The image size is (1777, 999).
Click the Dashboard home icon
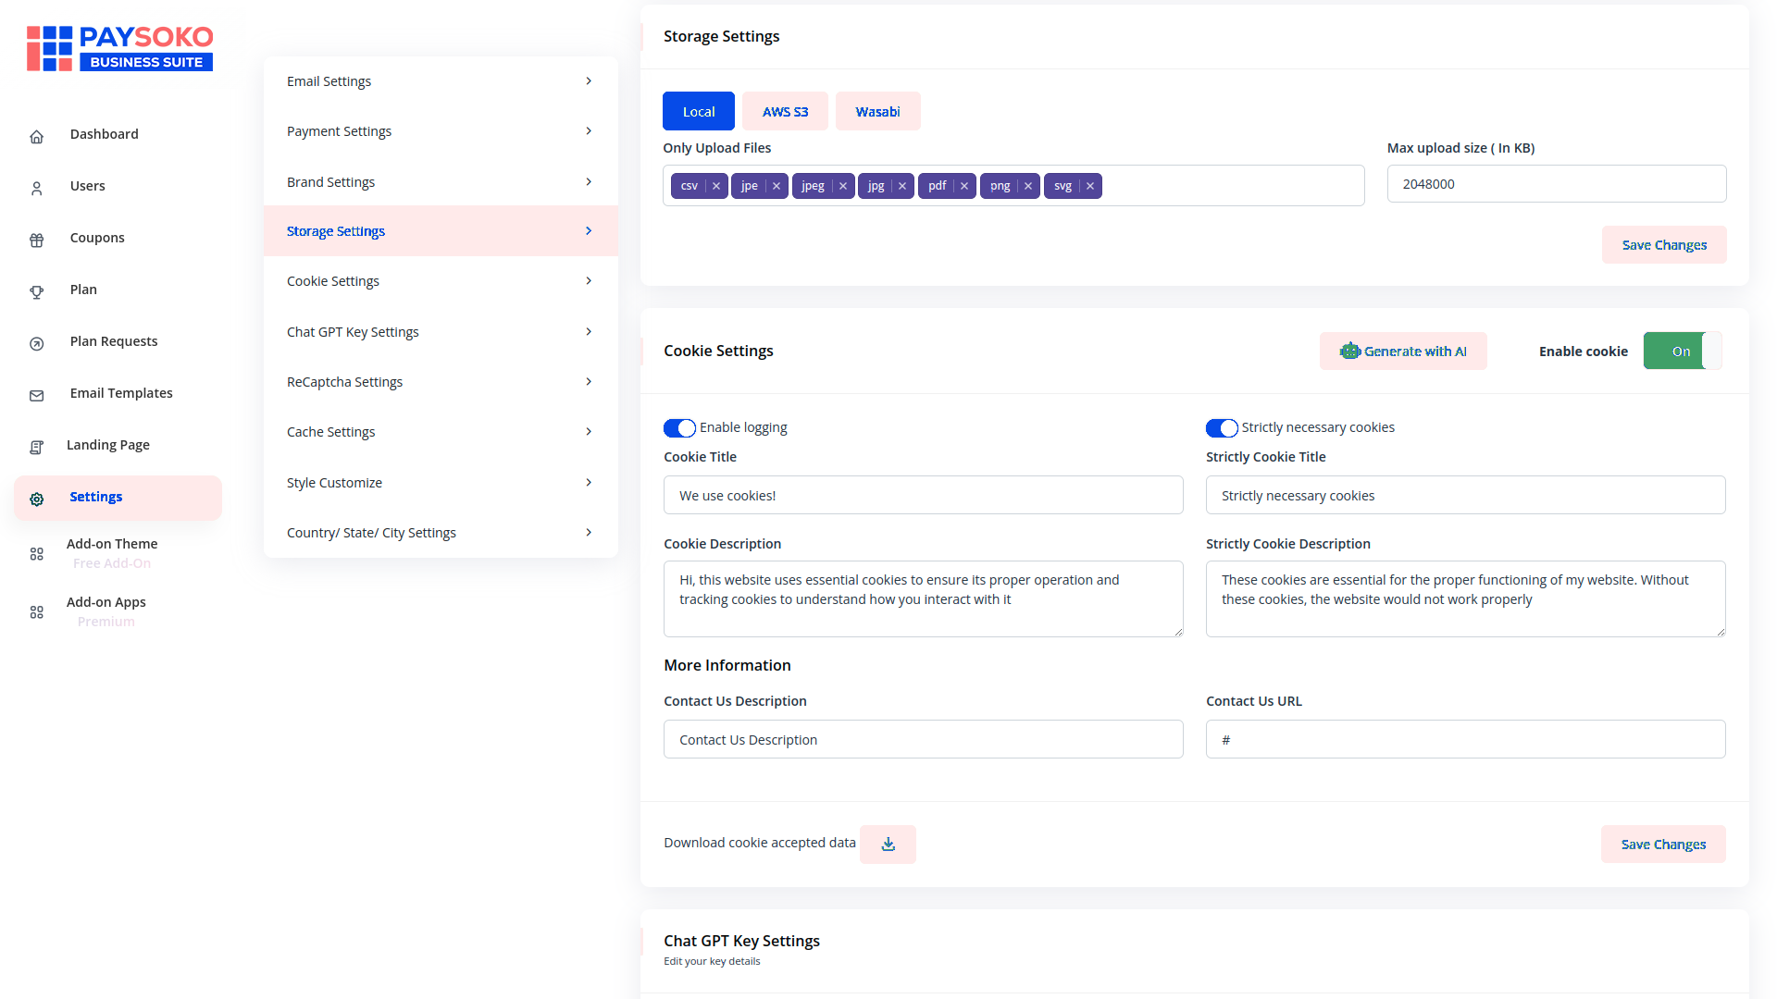(x=37, y=137)
